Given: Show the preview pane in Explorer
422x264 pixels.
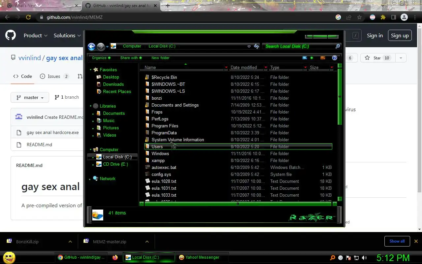Looking at the screenshot, I should (323, 58).
